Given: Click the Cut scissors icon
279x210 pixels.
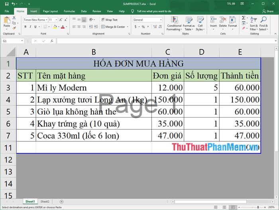Looking at the screenshot, I should pos(14,18).
